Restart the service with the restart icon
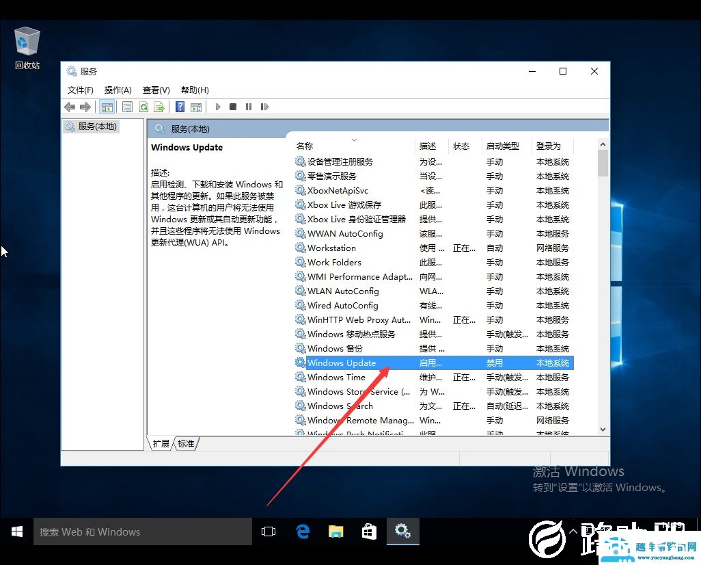This screenshot has width=701, height=565. [264, 107]
